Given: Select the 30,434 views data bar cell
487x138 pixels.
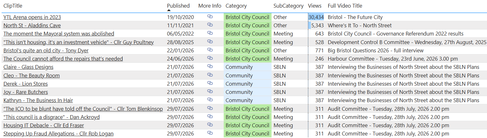Looking at the screenshot, I should click(316, 17).
